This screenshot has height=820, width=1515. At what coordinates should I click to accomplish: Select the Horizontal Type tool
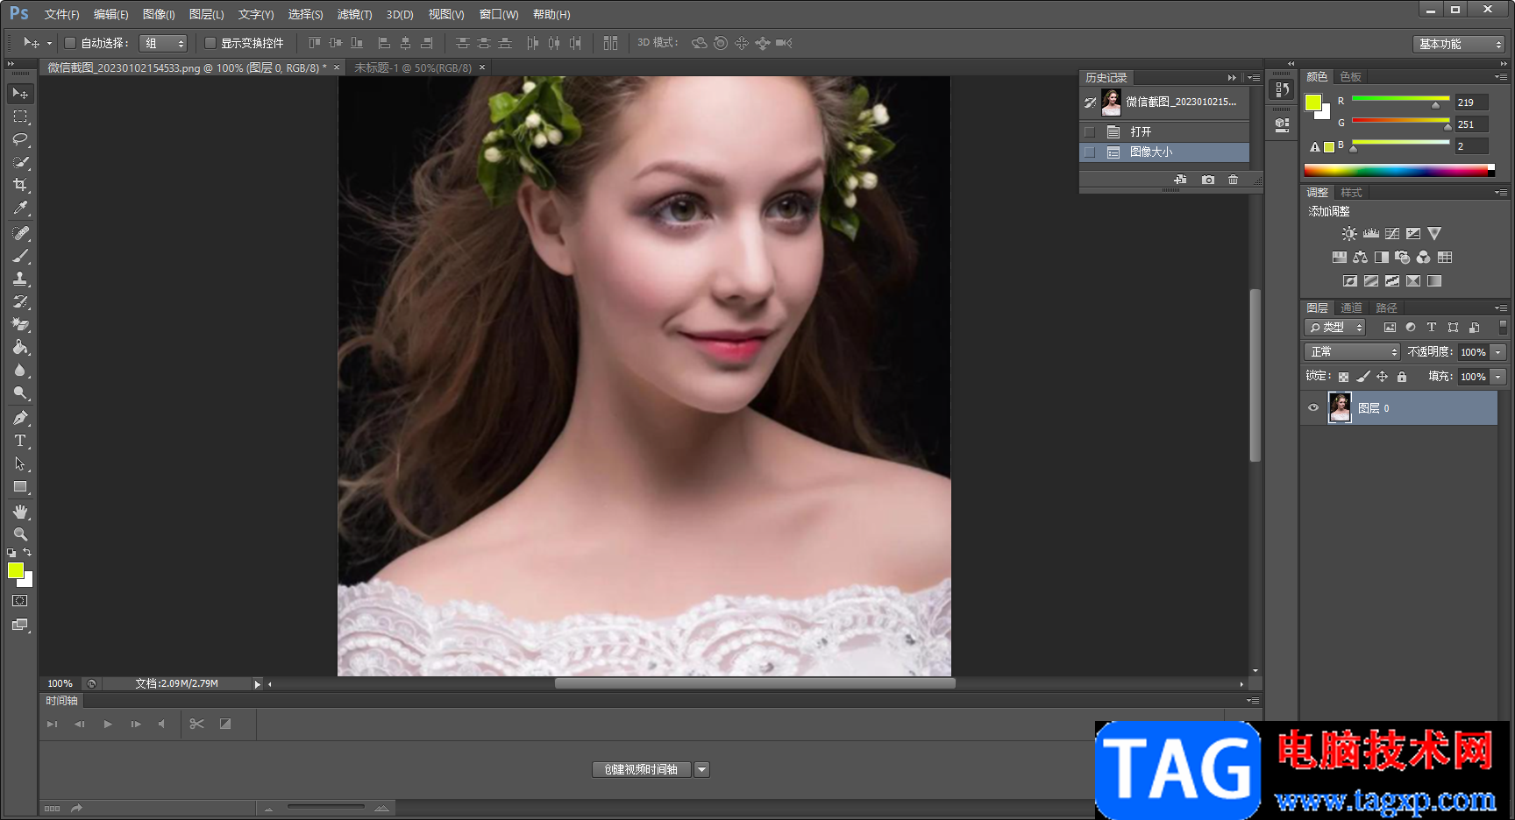(20, 441)
